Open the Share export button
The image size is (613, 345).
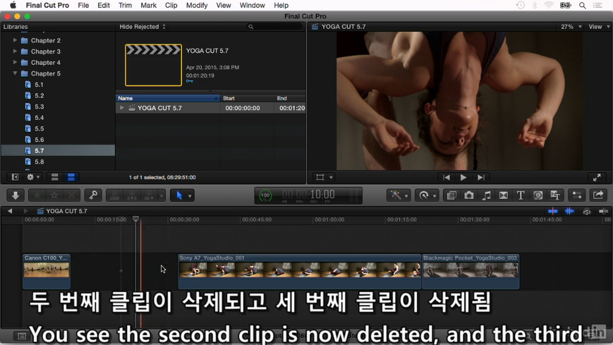pos(598,195)
